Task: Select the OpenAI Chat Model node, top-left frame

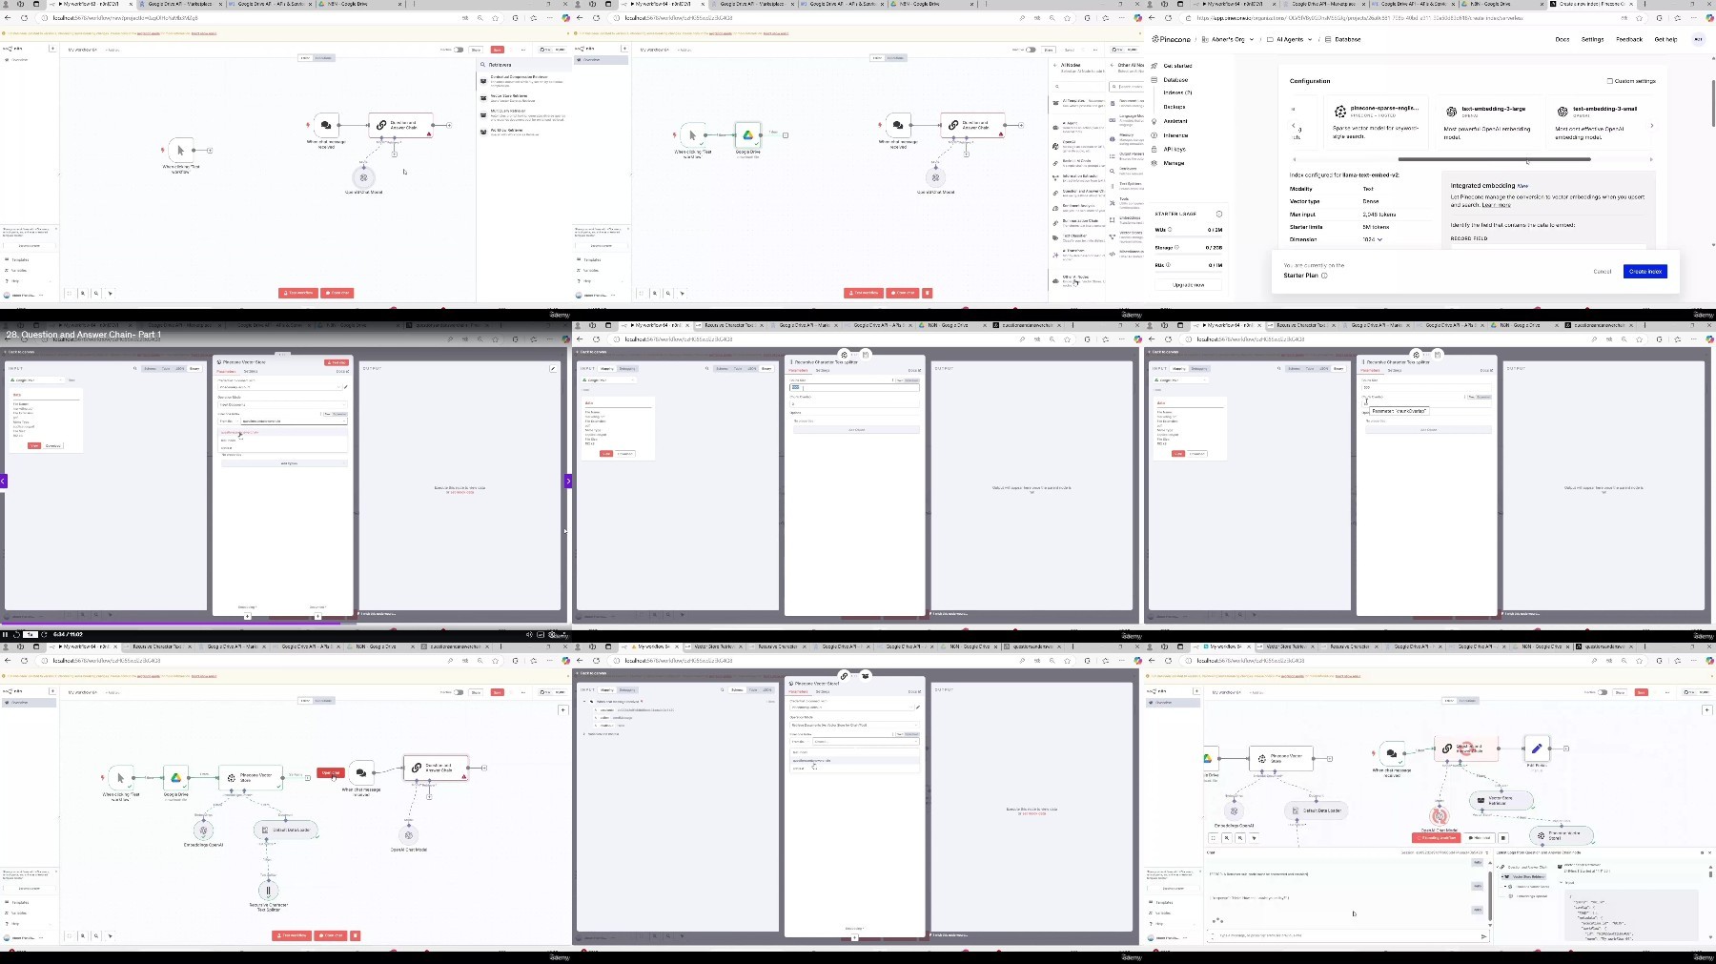Action: tap(363, 176)
